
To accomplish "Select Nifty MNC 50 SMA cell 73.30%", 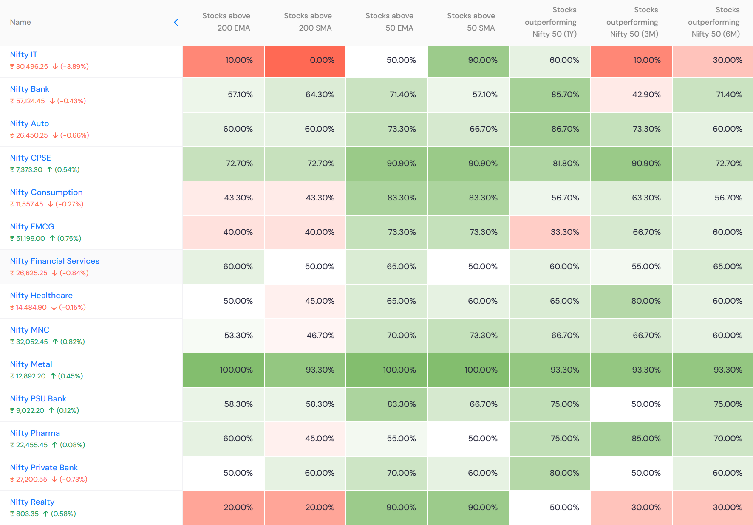I will 468,336.
